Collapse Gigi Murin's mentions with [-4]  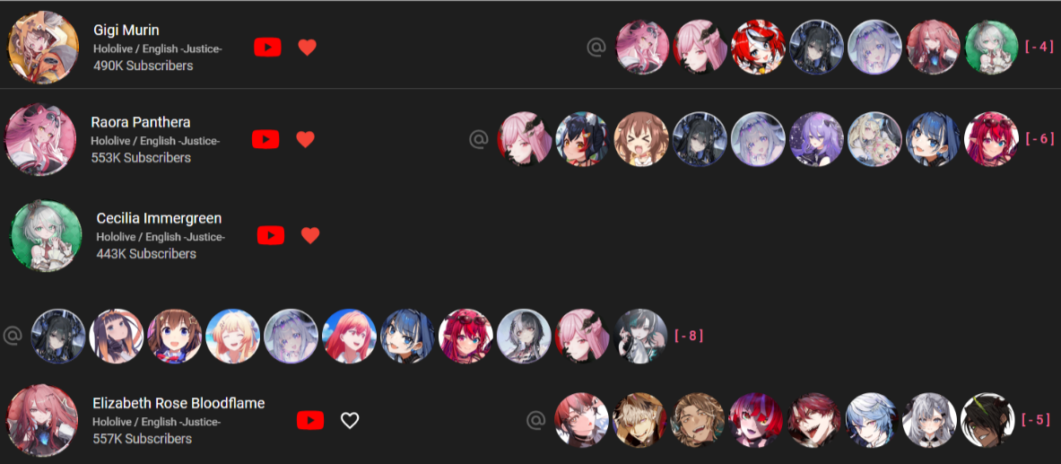[1039, 47]
